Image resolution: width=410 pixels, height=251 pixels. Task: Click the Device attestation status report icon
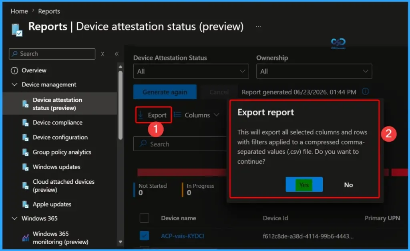(x=25, y=104)
